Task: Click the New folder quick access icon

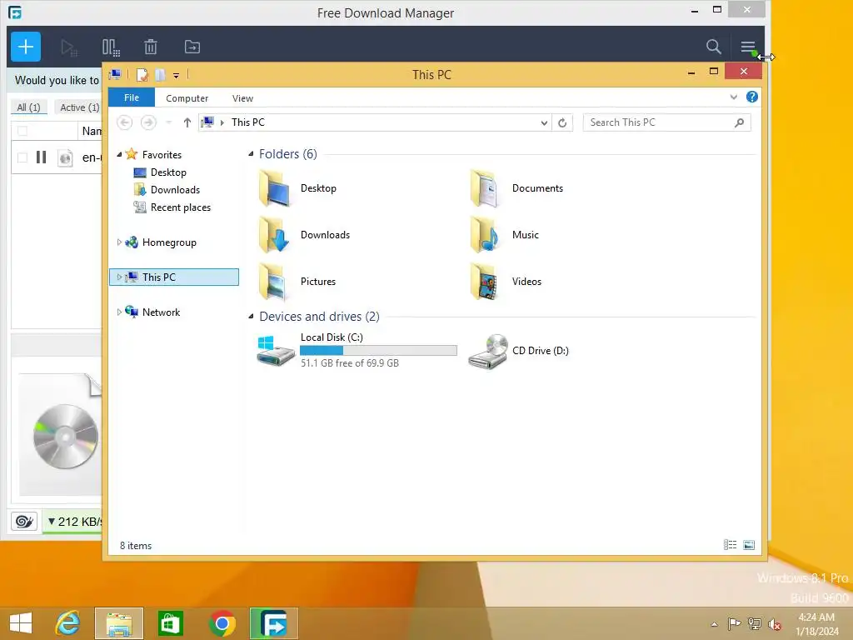Action: (160, 74)
